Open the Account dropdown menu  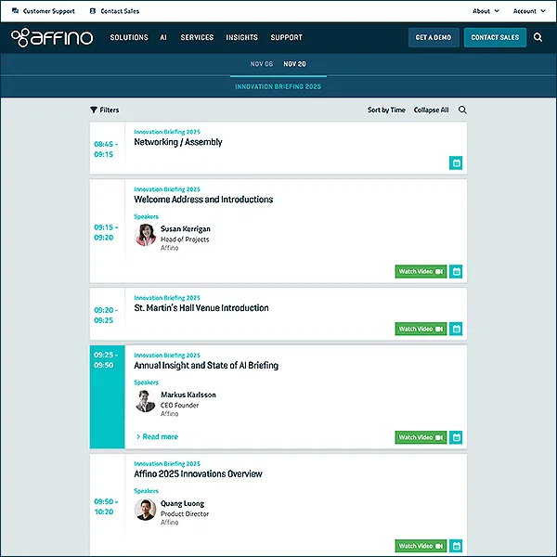point(530,11)
